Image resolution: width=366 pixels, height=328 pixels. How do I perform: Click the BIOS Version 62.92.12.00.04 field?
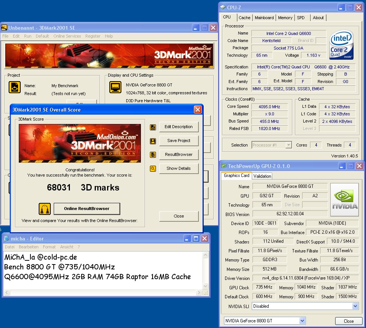[290, 214]
